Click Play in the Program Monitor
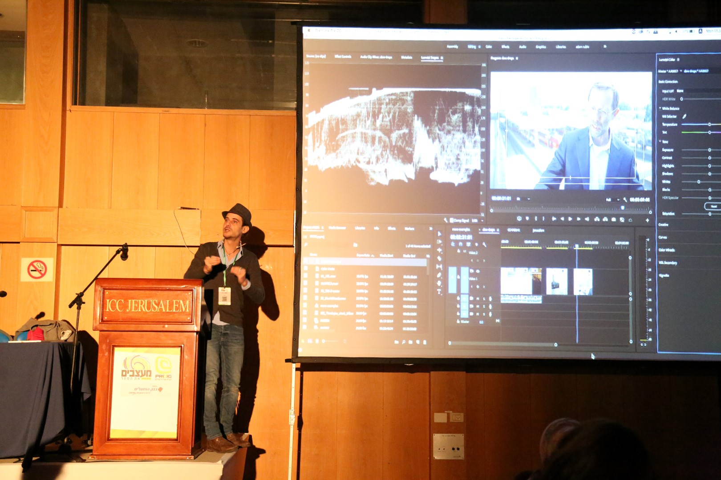The width and height of the screenshot is (721, 480). [570, 219]
